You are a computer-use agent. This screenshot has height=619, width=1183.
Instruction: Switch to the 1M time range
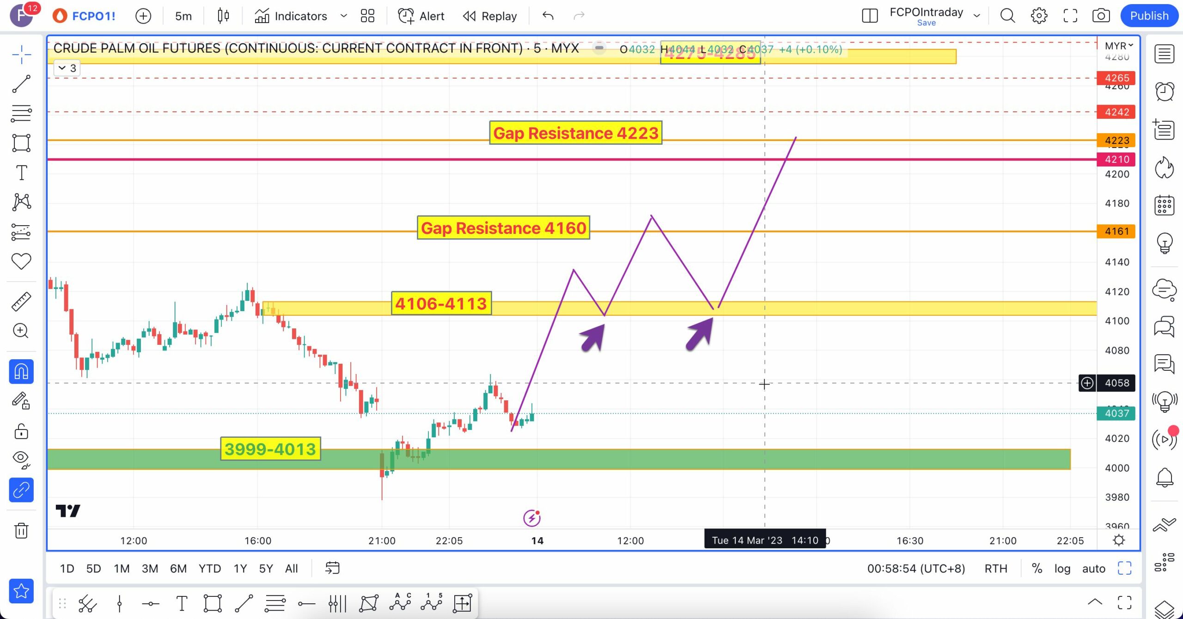point(122,568)
